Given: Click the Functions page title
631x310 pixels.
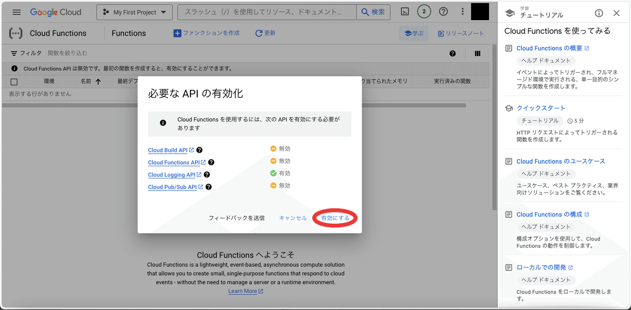Looking at the screenshot, I should click(x=129, y=33).
